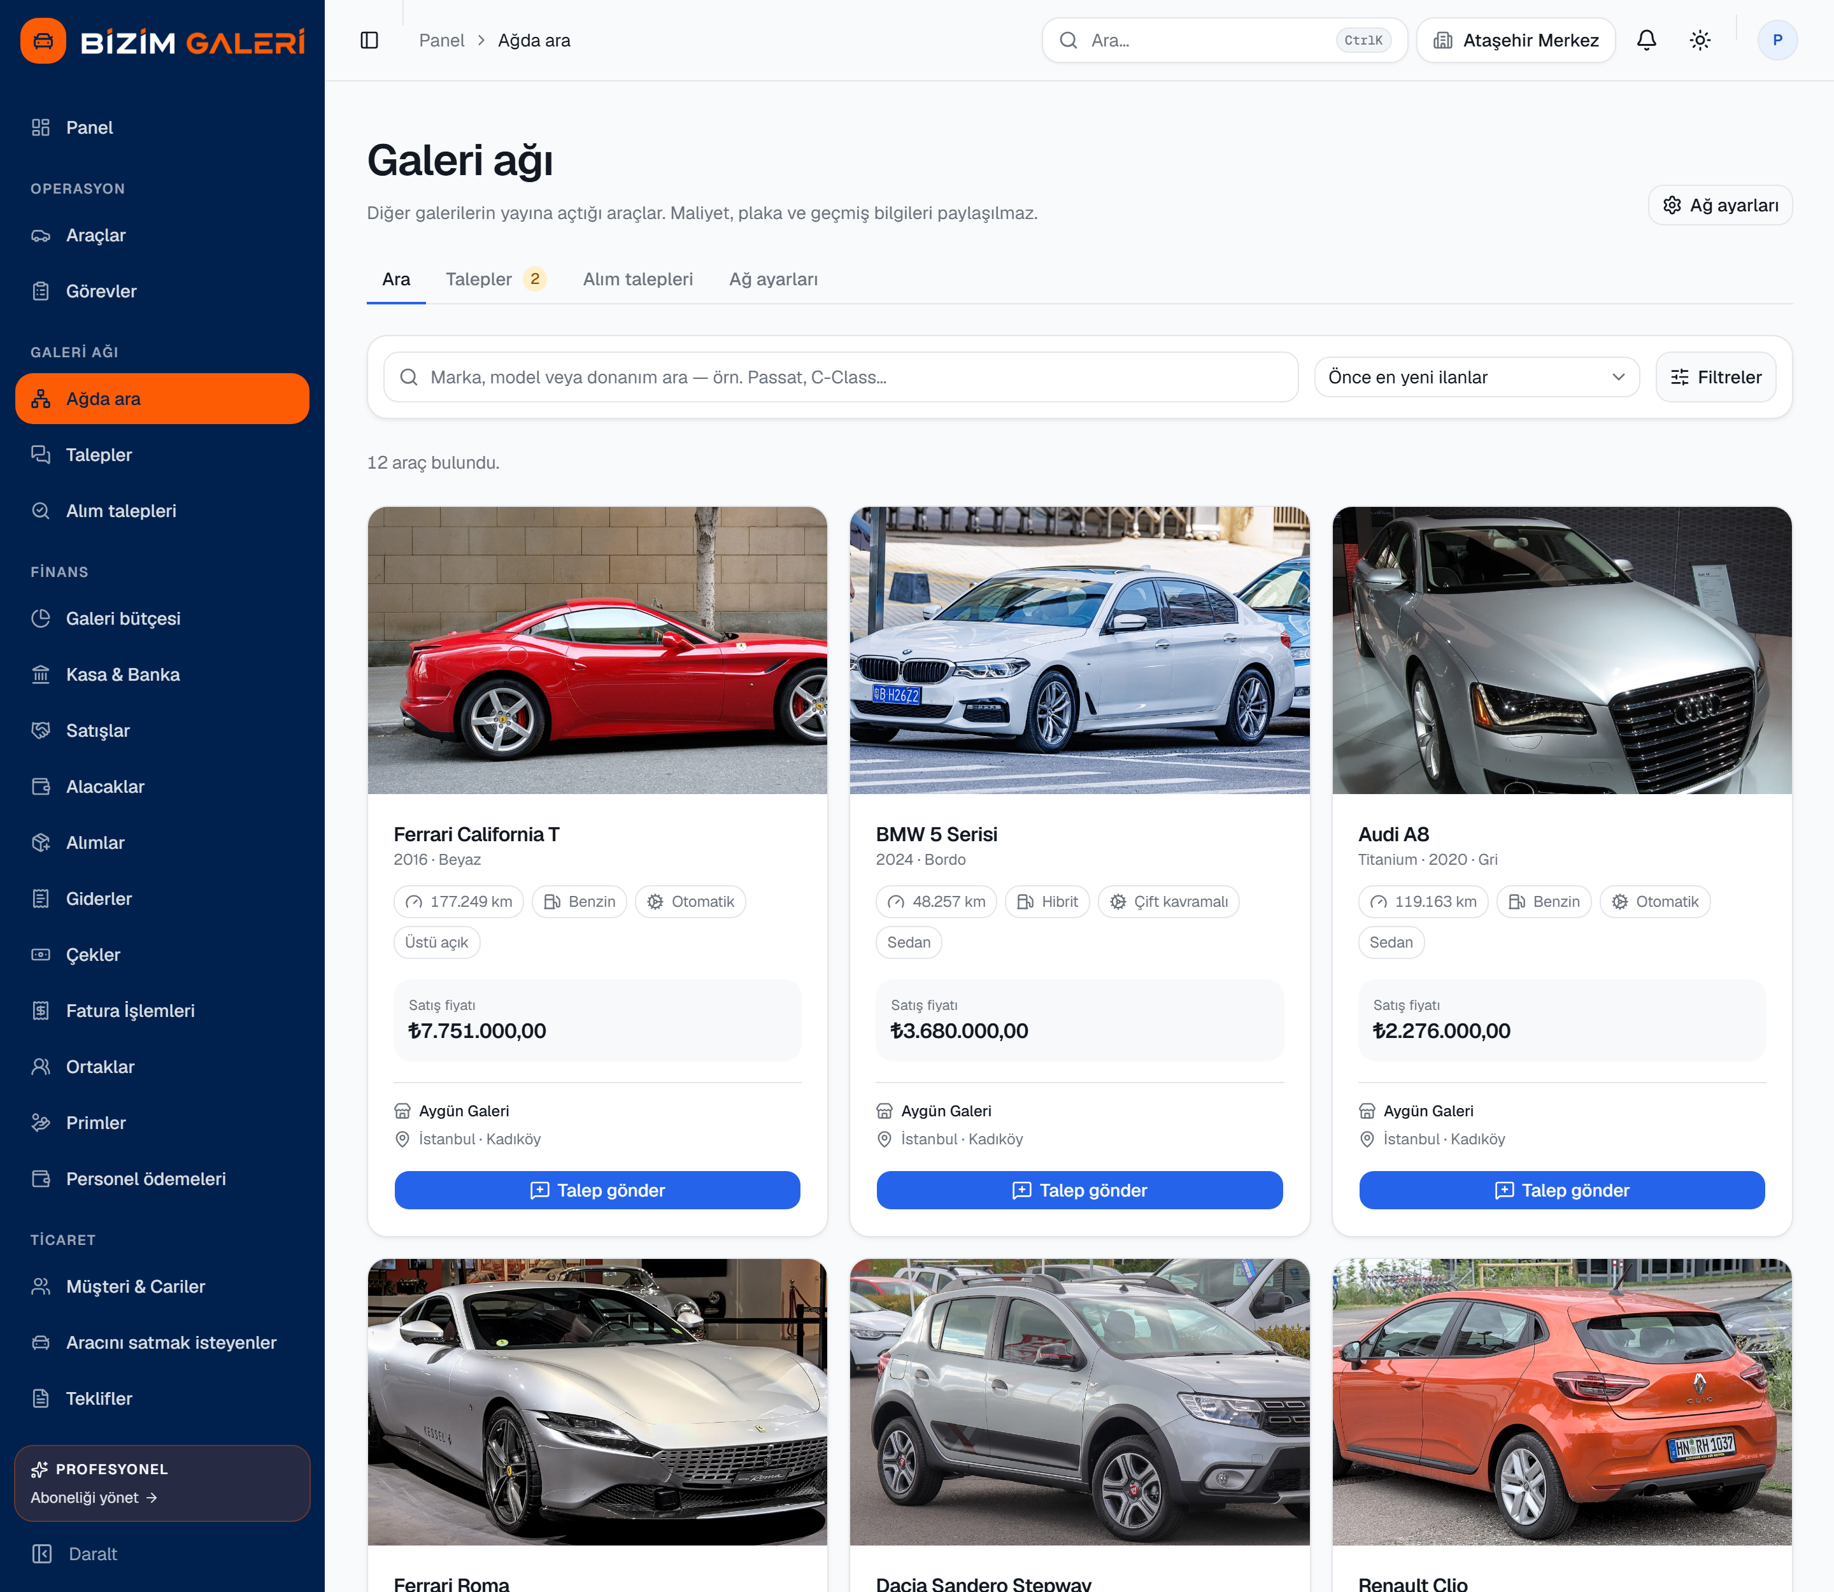Open Fatura İşlemleri
Screen dimensions: 1834x1592
point(162,1010)
